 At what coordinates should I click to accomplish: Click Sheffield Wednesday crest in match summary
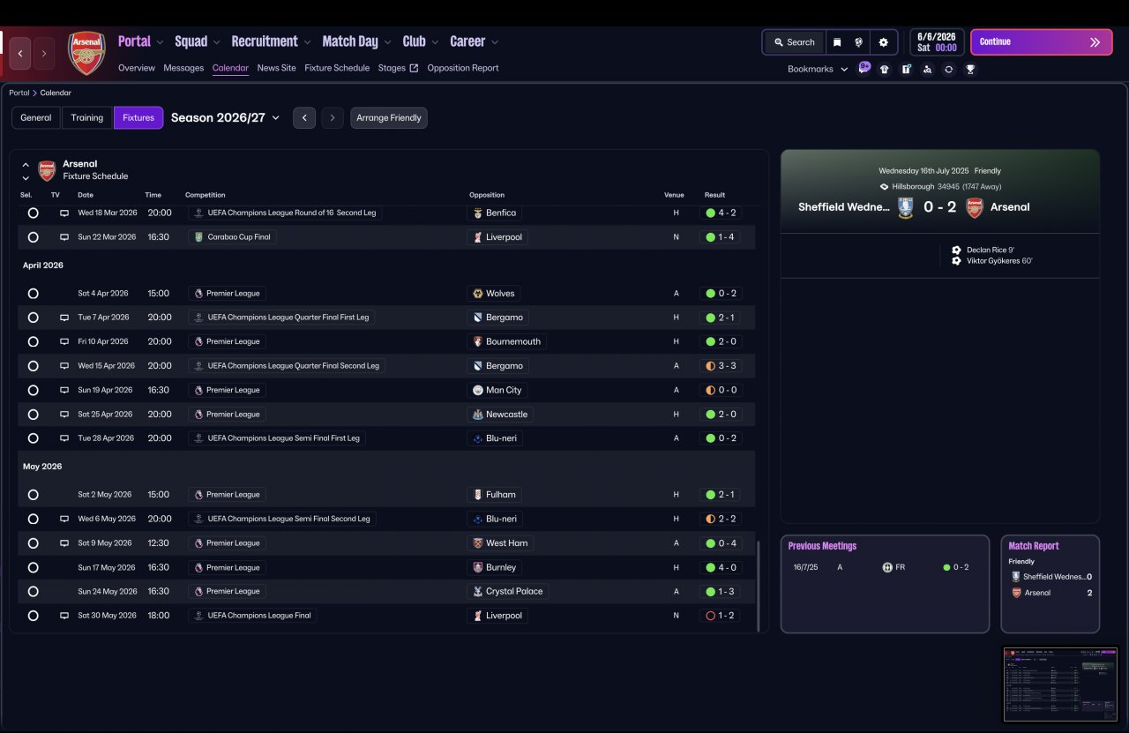[905, 207]
